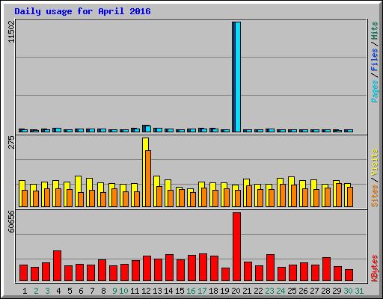
Task: Pick day label 28 on the x-axis
Action: coord(325,291)
